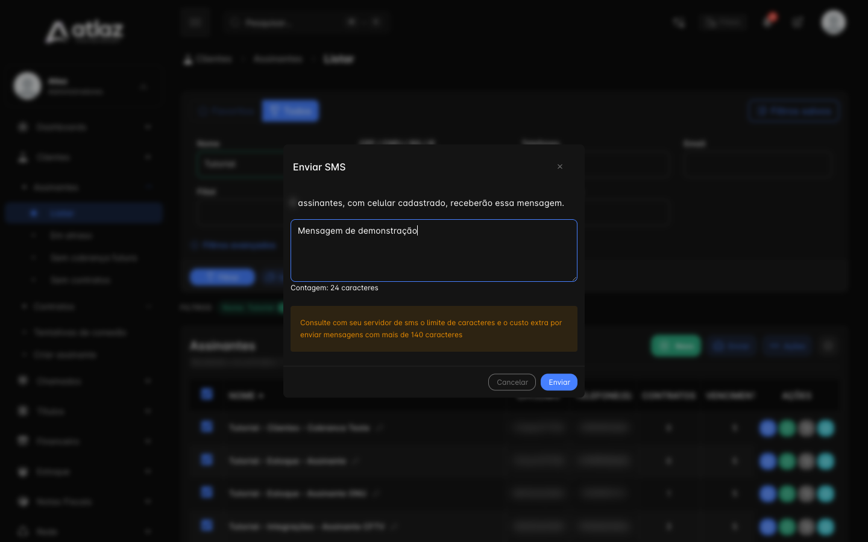Click the orange "Consulte com seu servidor" warning
The height and width of the screenshot is (542, 868).
tap(434, 329)
